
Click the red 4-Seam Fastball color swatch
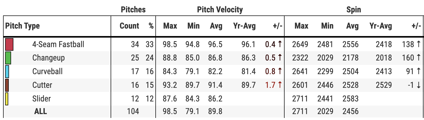coord(9,44)
